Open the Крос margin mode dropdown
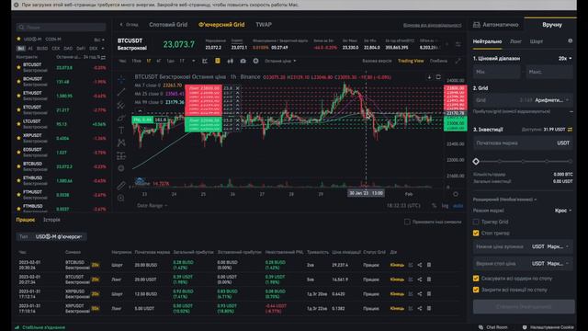 tap(563, 211)
